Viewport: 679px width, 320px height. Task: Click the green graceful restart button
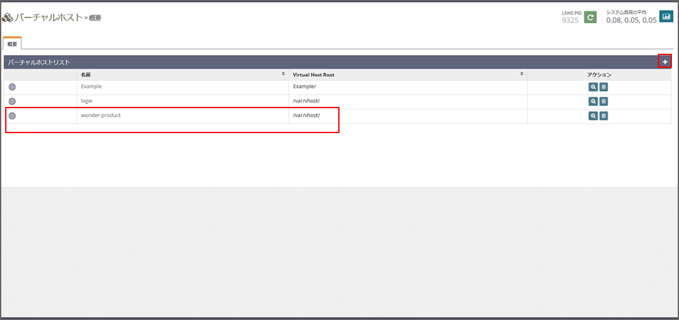(590, 17)
